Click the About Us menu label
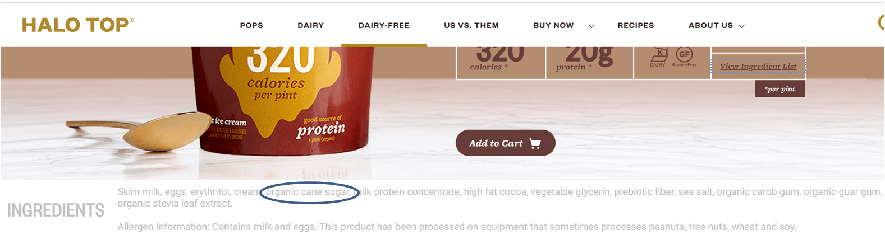The width and height of the screenshot is (885, 239). coord(710,25)
